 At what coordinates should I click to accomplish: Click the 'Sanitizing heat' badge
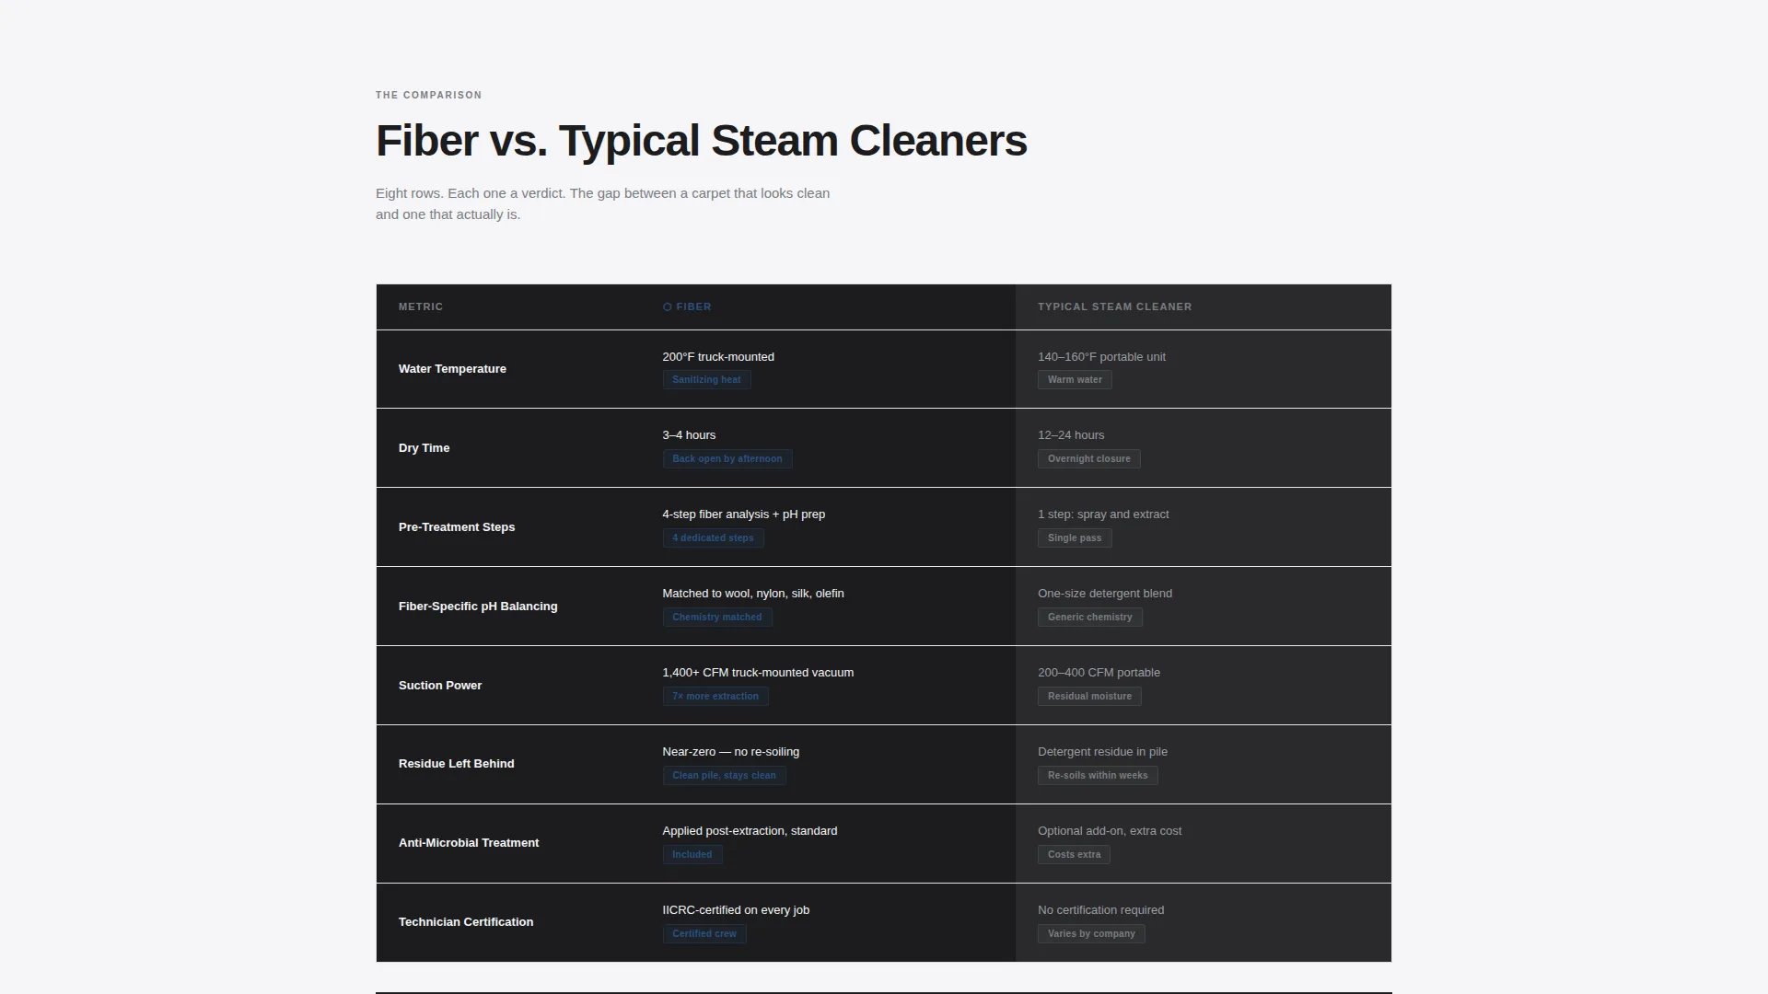(x=706, y=380)
